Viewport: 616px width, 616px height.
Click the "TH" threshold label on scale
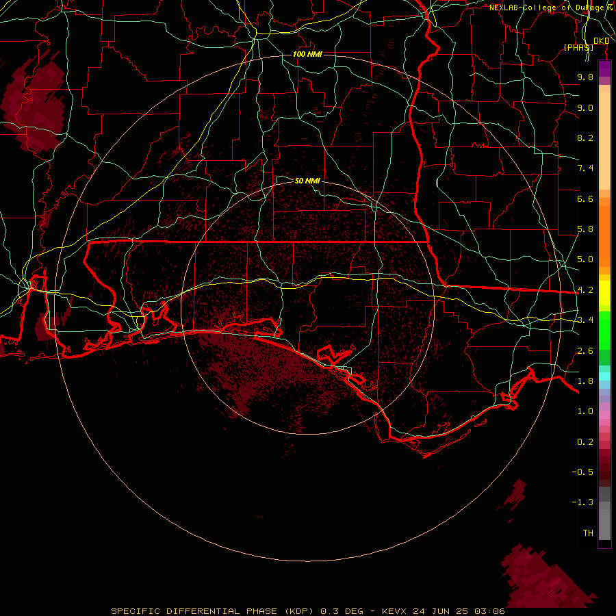point(588,533)
